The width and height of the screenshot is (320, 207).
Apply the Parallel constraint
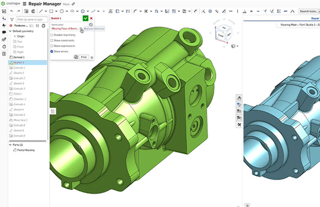(x=217, y=11)
